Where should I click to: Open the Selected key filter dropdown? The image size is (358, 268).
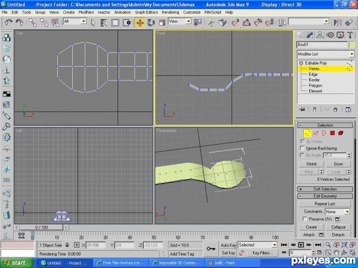click(258, 245)
